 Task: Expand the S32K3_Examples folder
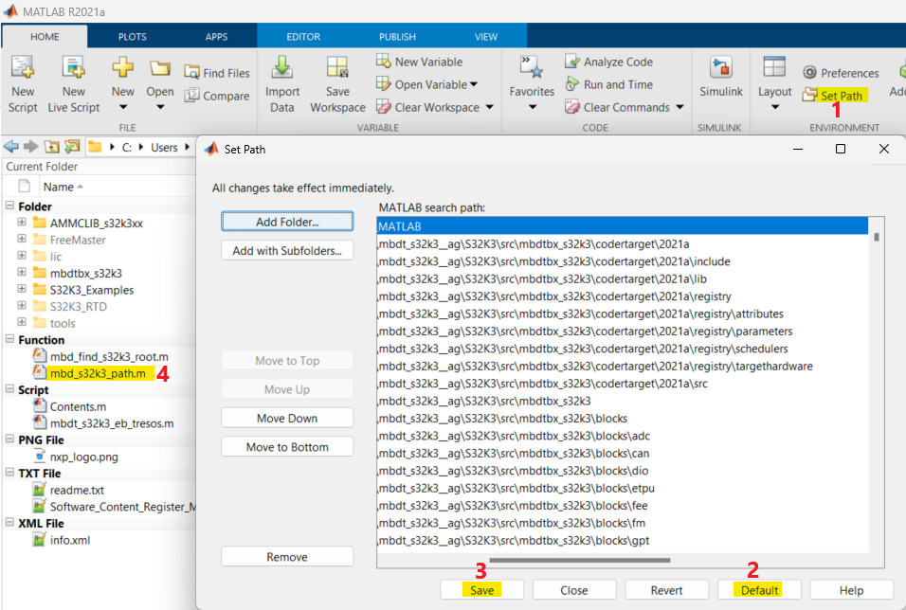22,289
